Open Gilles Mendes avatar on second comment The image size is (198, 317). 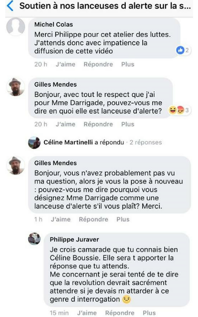[x=15, y=165]
